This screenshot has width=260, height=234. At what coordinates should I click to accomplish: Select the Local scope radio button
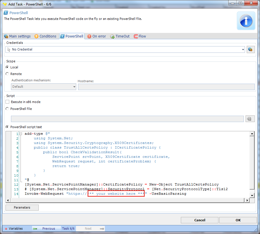tap(8, 67)
